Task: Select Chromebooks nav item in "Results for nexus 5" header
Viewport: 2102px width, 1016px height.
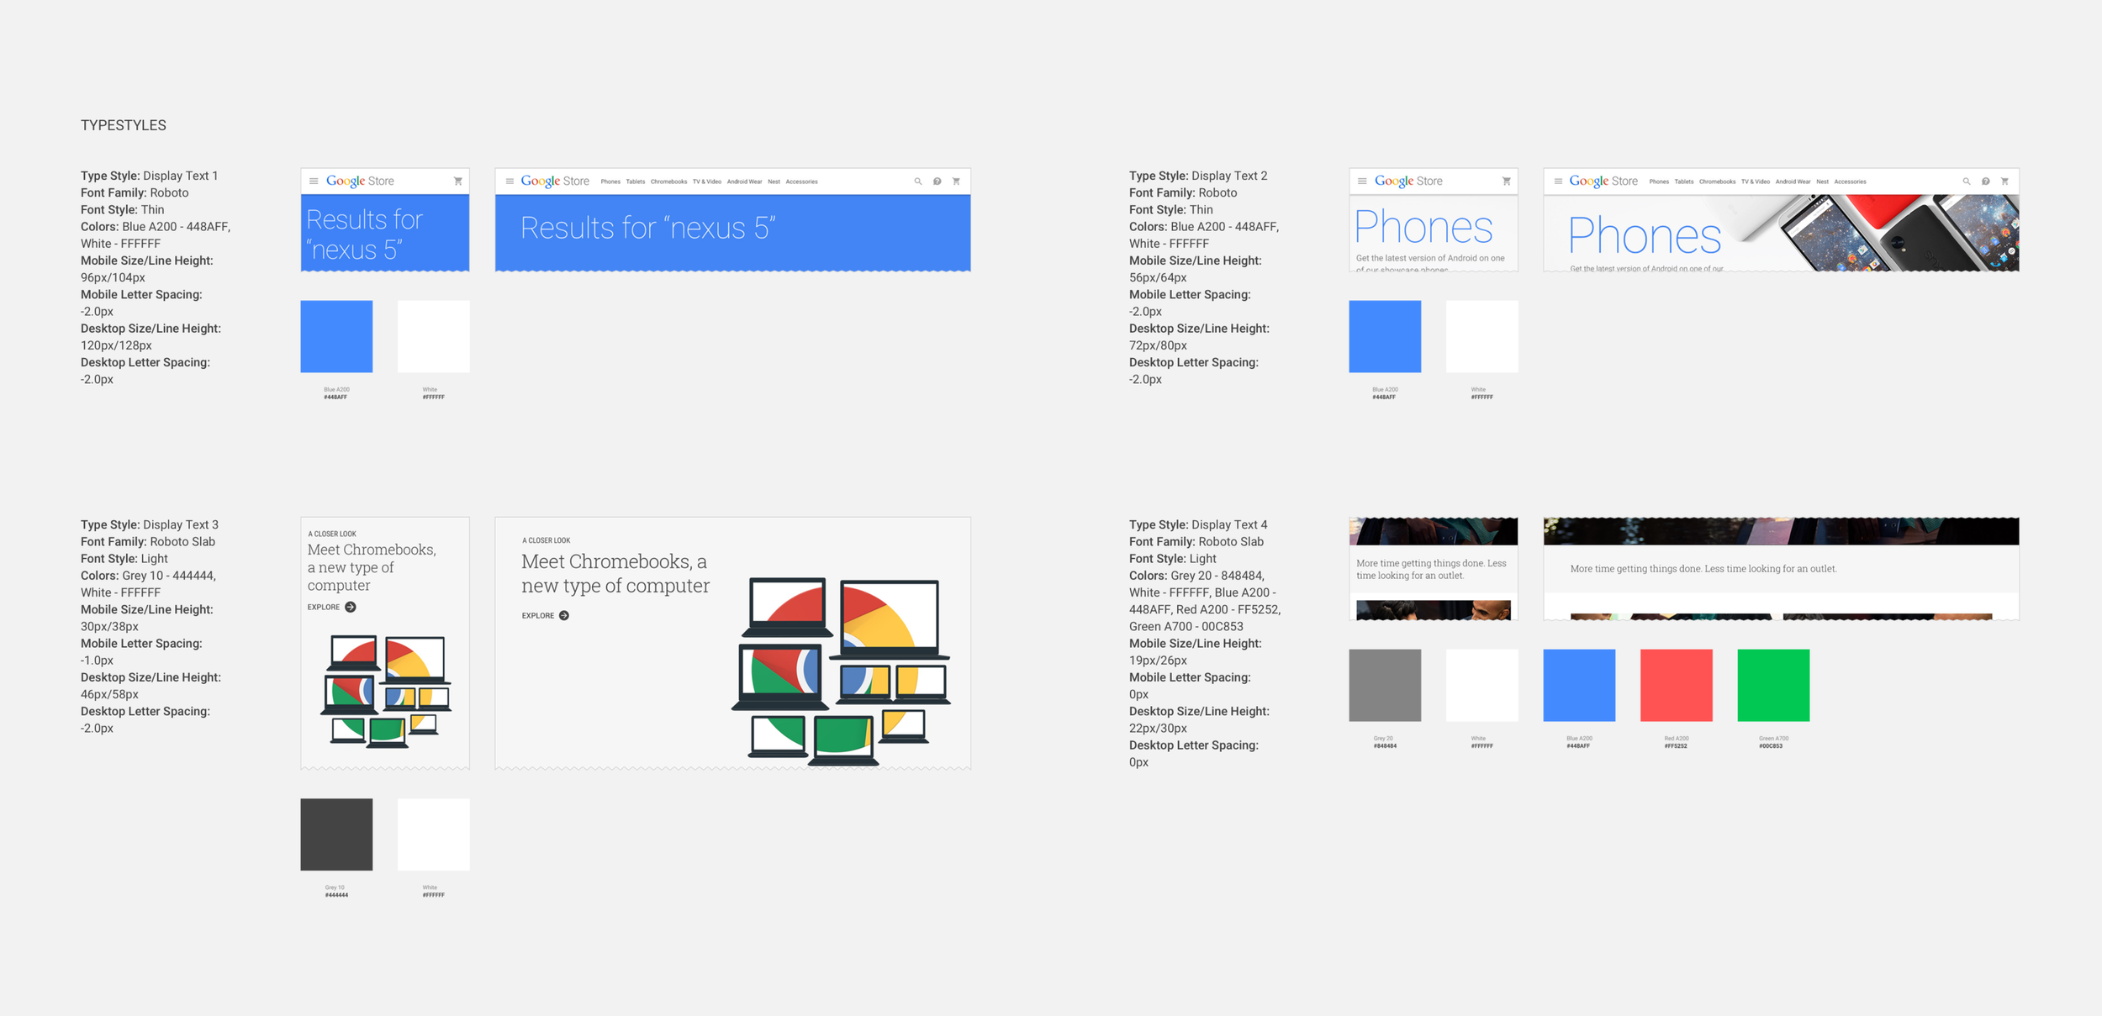Action: point(668,182)
